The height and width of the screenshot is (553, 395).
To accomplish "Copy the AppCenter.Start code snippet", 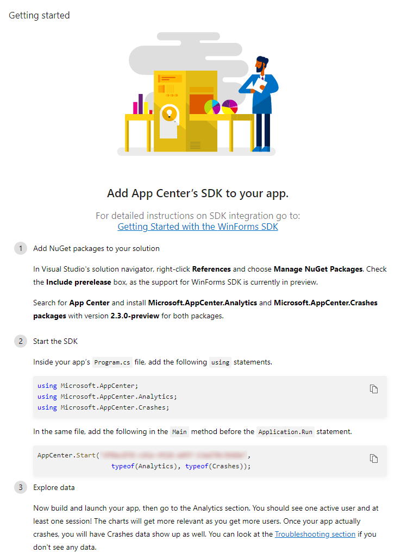I will (374, 458).
